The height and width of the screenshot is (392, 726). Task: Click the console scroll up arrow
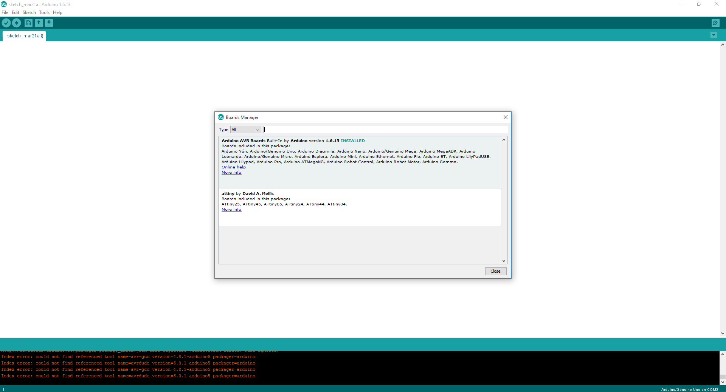pyautogui.click(x=723, y=354)
